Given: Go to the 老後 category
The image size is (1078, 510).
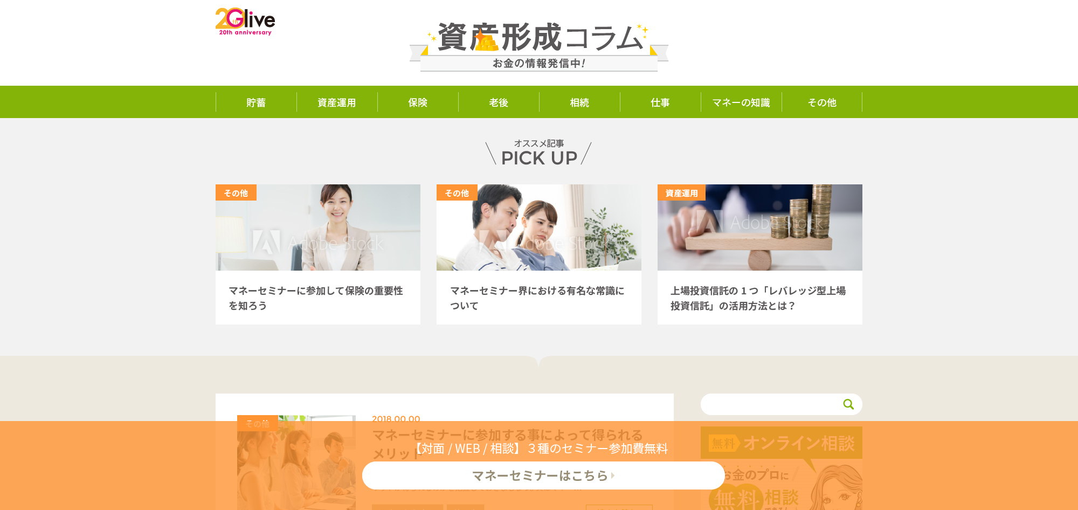Looking at the screenshot, I should (x=499, y=102).
